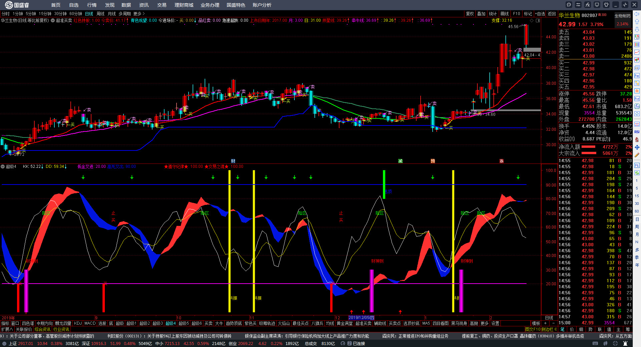Click the diamond icon near chart top right
The height and width of the screenshot is (347, 641).
click(x=532, y=20)
